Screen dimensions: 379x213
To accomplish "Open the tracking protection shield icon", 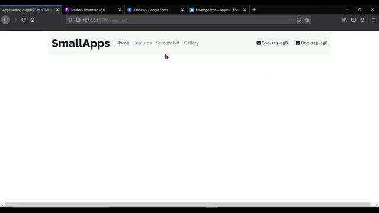I will tap(70, 20).
